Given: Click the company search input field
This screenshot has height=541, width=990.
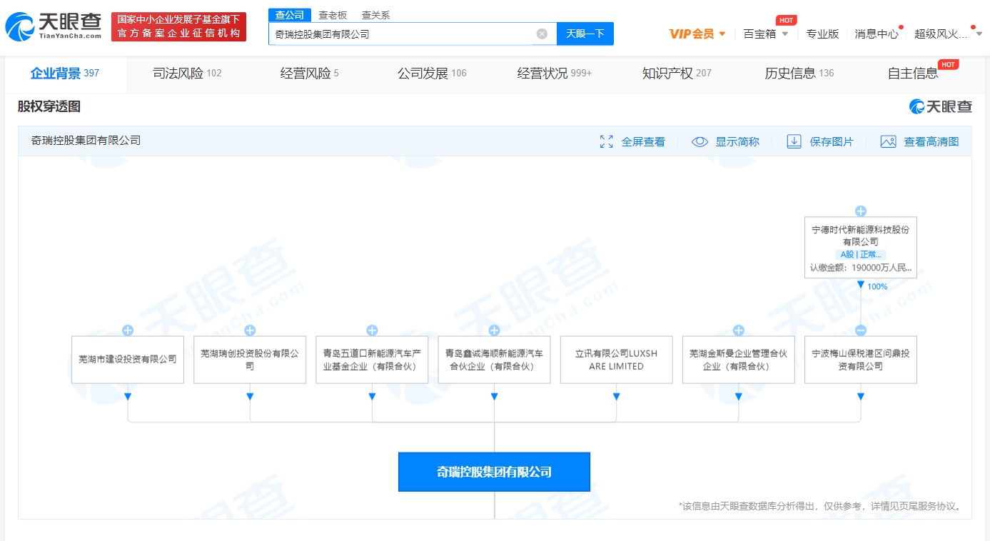Looking at the screenshot, I should (400, 34).
